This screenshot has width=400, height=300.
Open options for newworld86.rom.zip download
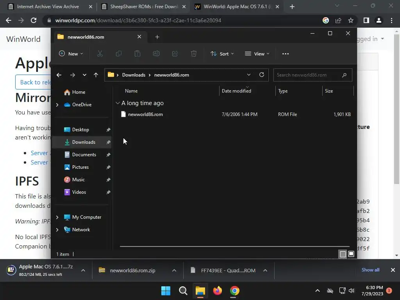(174, 270)
